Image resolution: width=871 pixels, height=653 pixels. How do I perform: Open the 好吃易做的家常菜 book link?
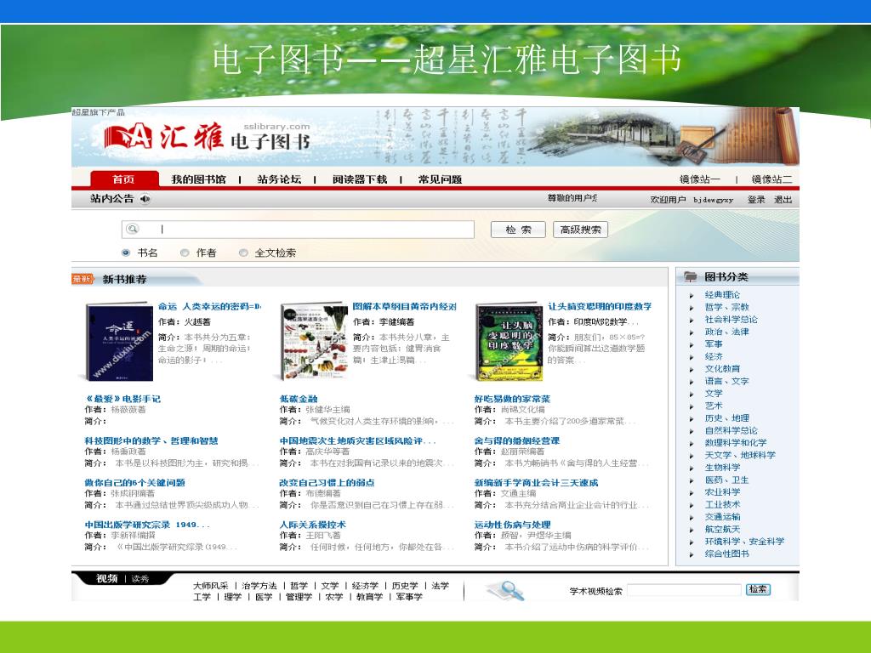[512, 399]
